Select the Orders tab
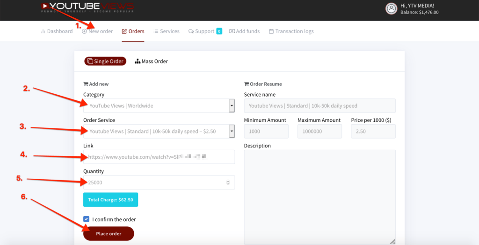Viewport: 479px width, 245px height. (x=133, y=31)
